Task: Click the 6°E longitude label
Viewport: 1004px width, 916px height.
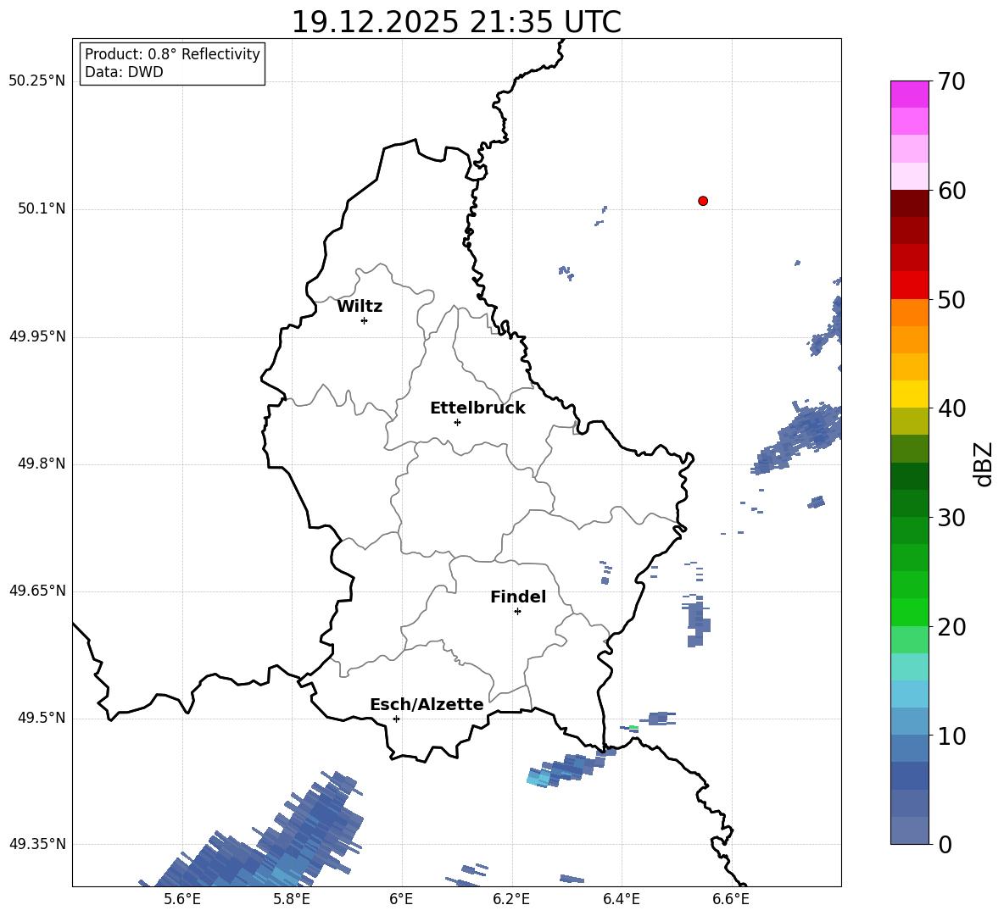Action: tap(401, 899)
